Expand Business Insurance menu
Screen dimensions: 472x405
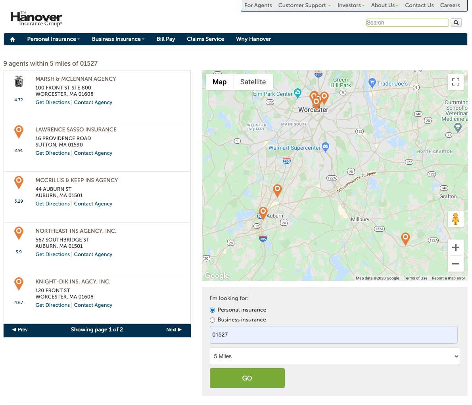pos(118,39)
